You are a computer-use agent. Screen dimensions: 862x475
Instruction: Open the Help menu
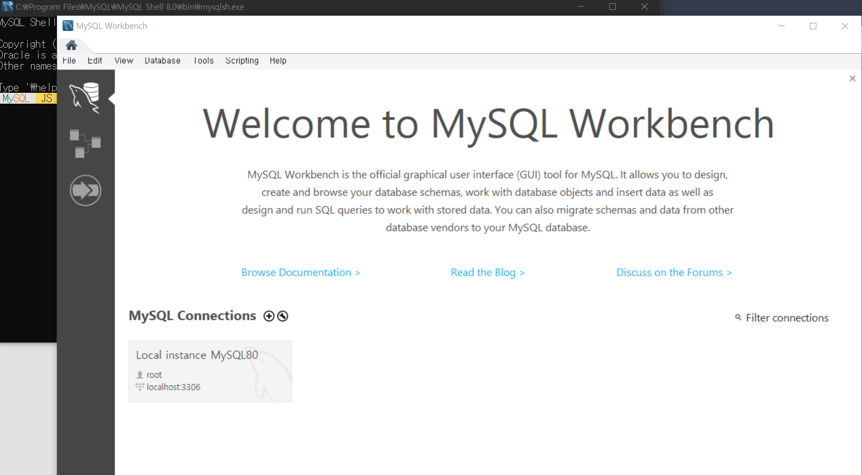[278, 61]
